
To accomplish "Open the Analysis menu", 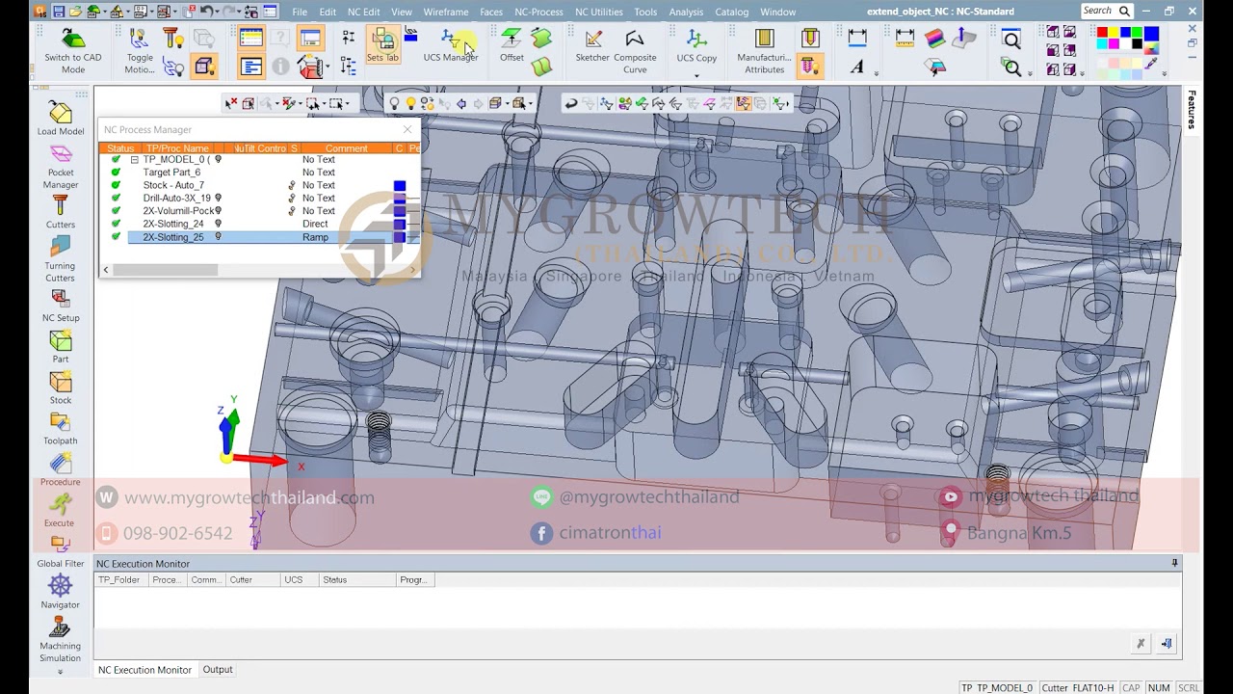I will pyautogui.click(x=686, y=12).
